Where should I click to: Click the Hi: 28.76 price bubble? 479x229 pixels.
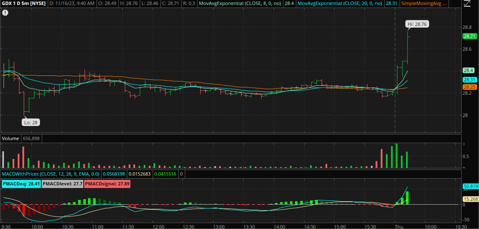click(x=417, y=24)
